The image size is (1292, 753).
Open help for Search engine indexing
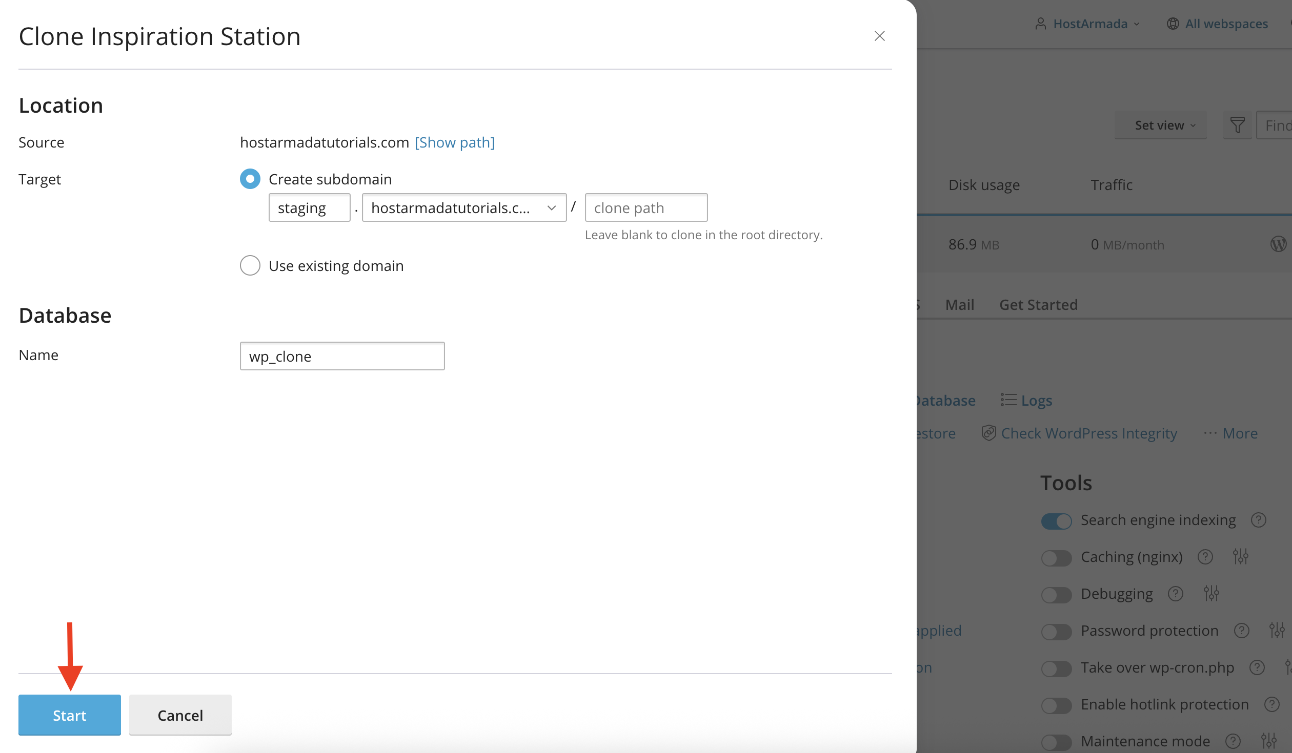[1259, 520]
